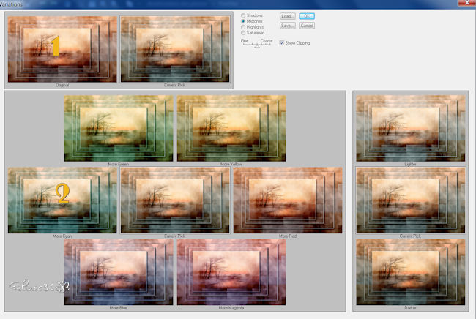Viewport: 476px width, 319px height.
Task: Click the OK button
Action: (x=307, y=16)
